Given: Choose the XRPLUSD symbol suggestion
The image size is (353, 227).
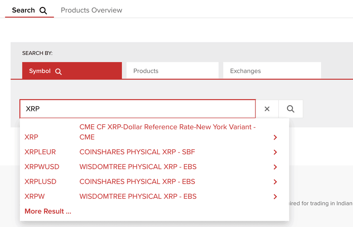Looking at the screenshot, I should tap(40, 182).
